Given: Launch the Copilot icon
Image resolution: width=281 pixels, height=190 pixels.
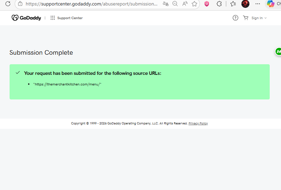Looking at the screenshot, I should click(270, 4).
